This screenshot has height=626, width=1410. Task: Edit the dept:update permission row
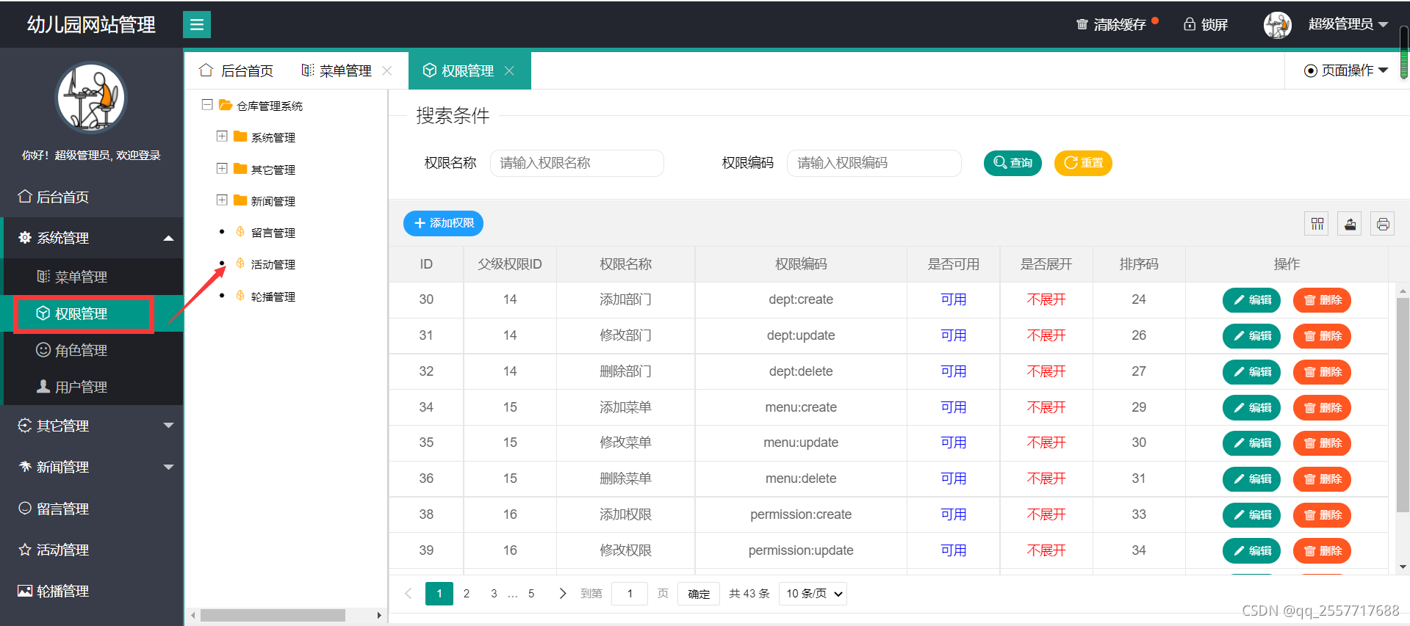(x=1251, y=336)
